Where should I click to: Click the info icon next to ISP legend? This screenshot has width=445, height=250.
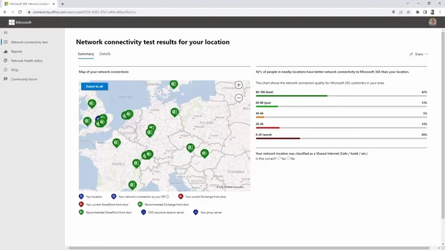(x=167, y=196)
